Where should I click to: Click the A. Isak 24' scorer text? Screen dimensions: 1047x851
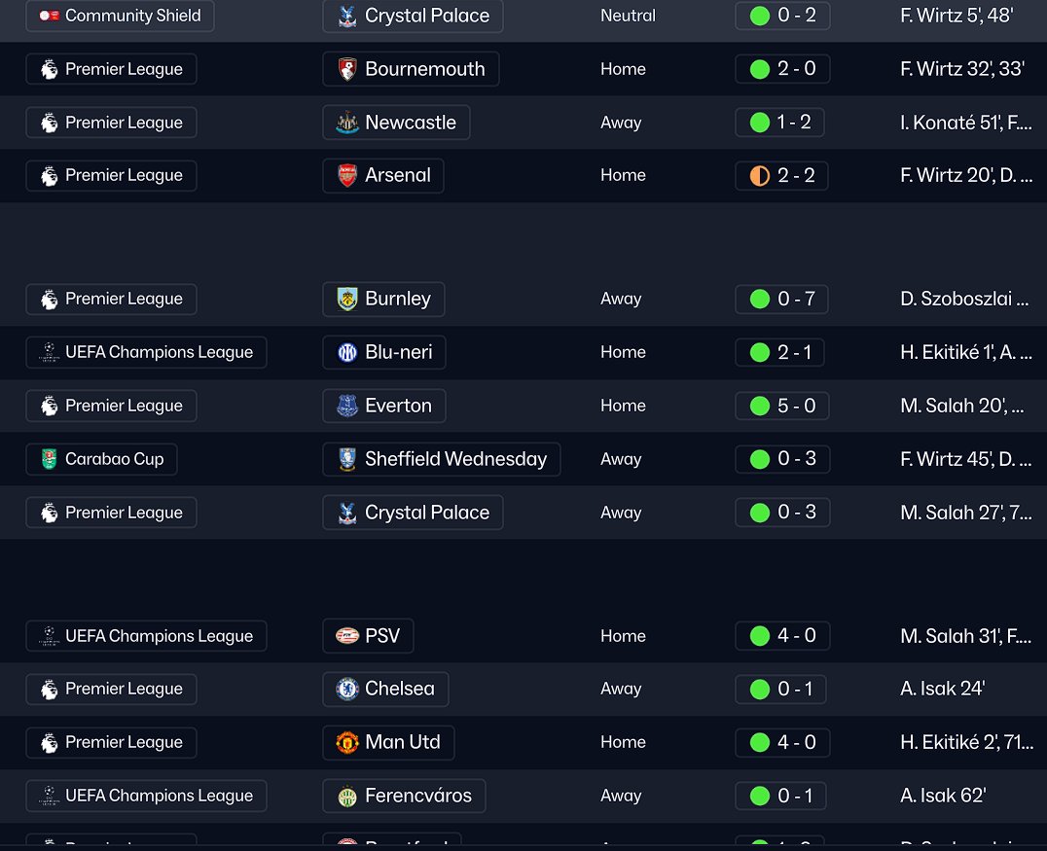click(942, 689)
